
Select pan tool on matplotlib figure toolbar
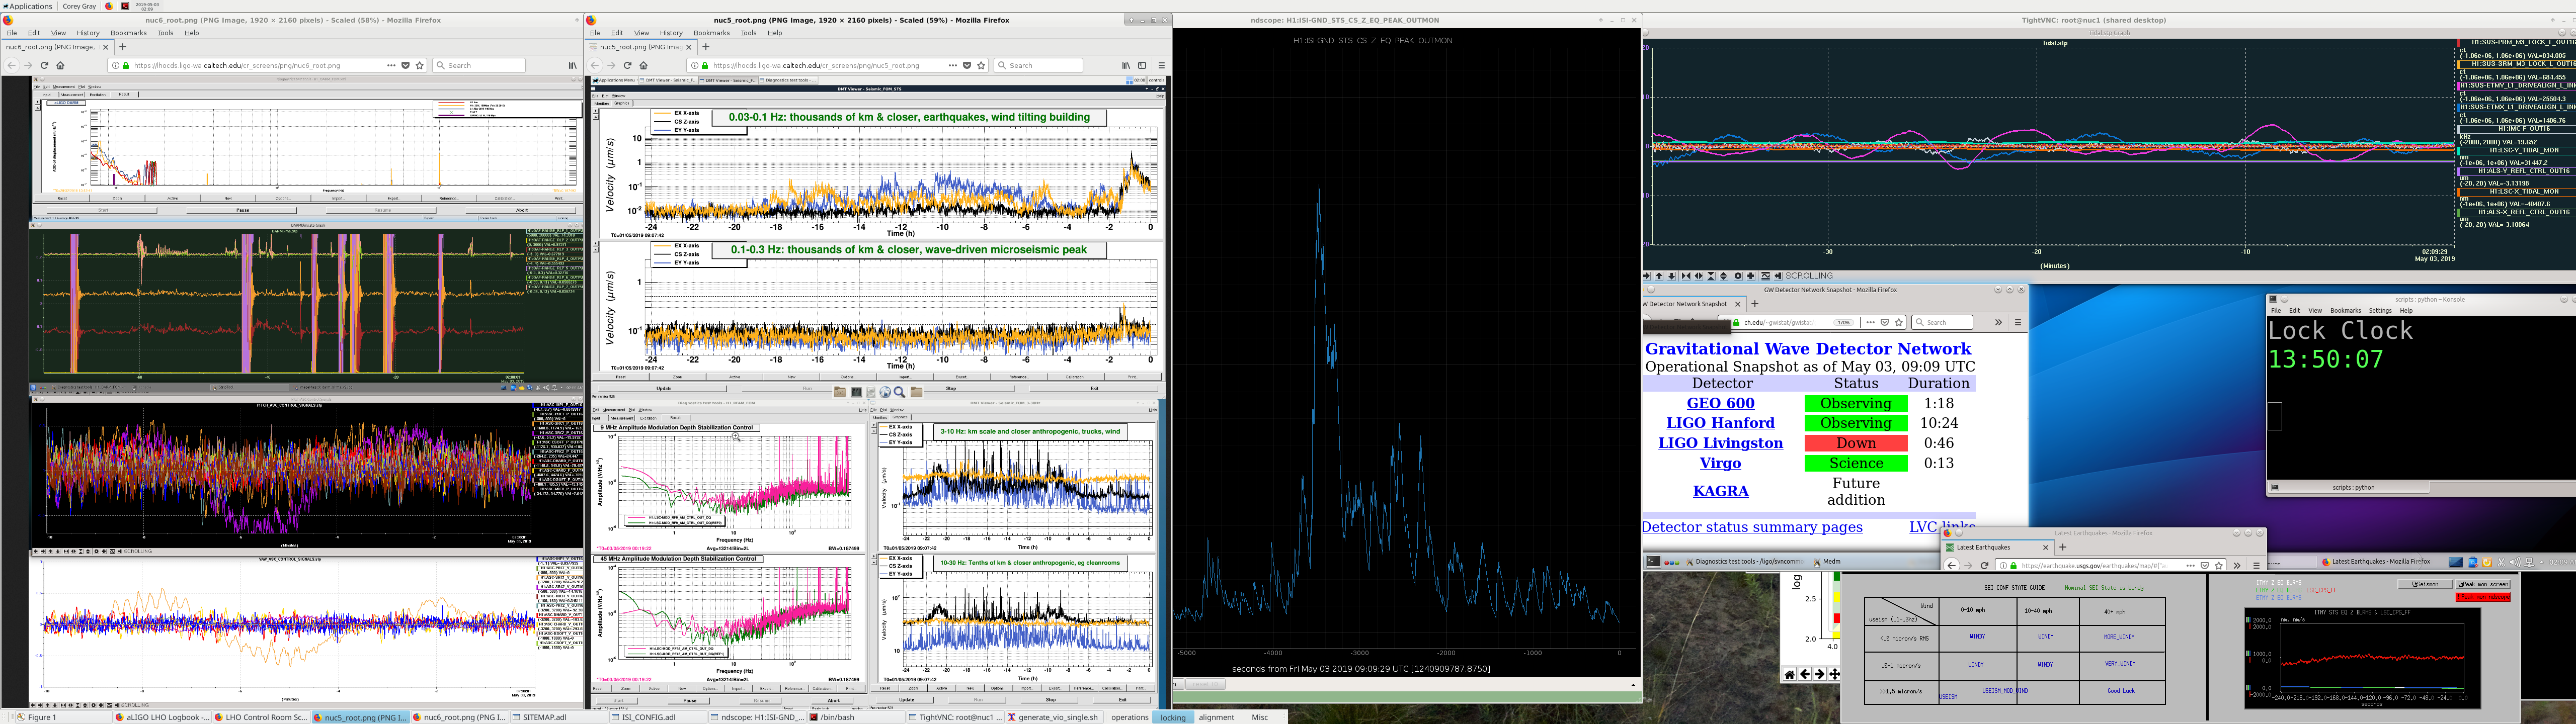click(1834, 674)
